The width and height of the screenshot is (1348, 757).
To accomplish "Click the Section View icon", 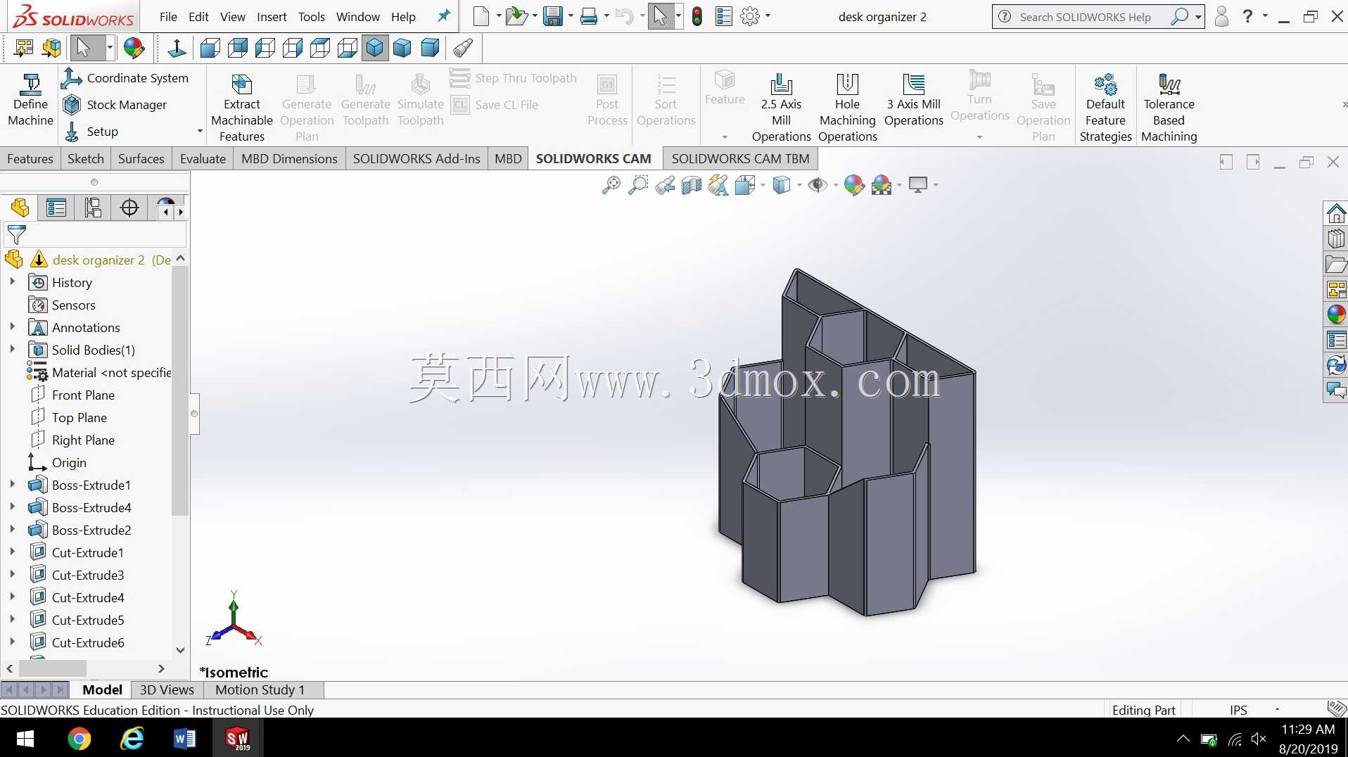I will [692, 185].
